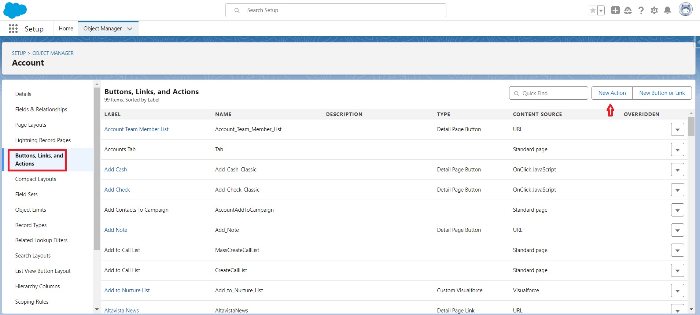
Task: Open Details in the sidebar
Action: [23, 94]
